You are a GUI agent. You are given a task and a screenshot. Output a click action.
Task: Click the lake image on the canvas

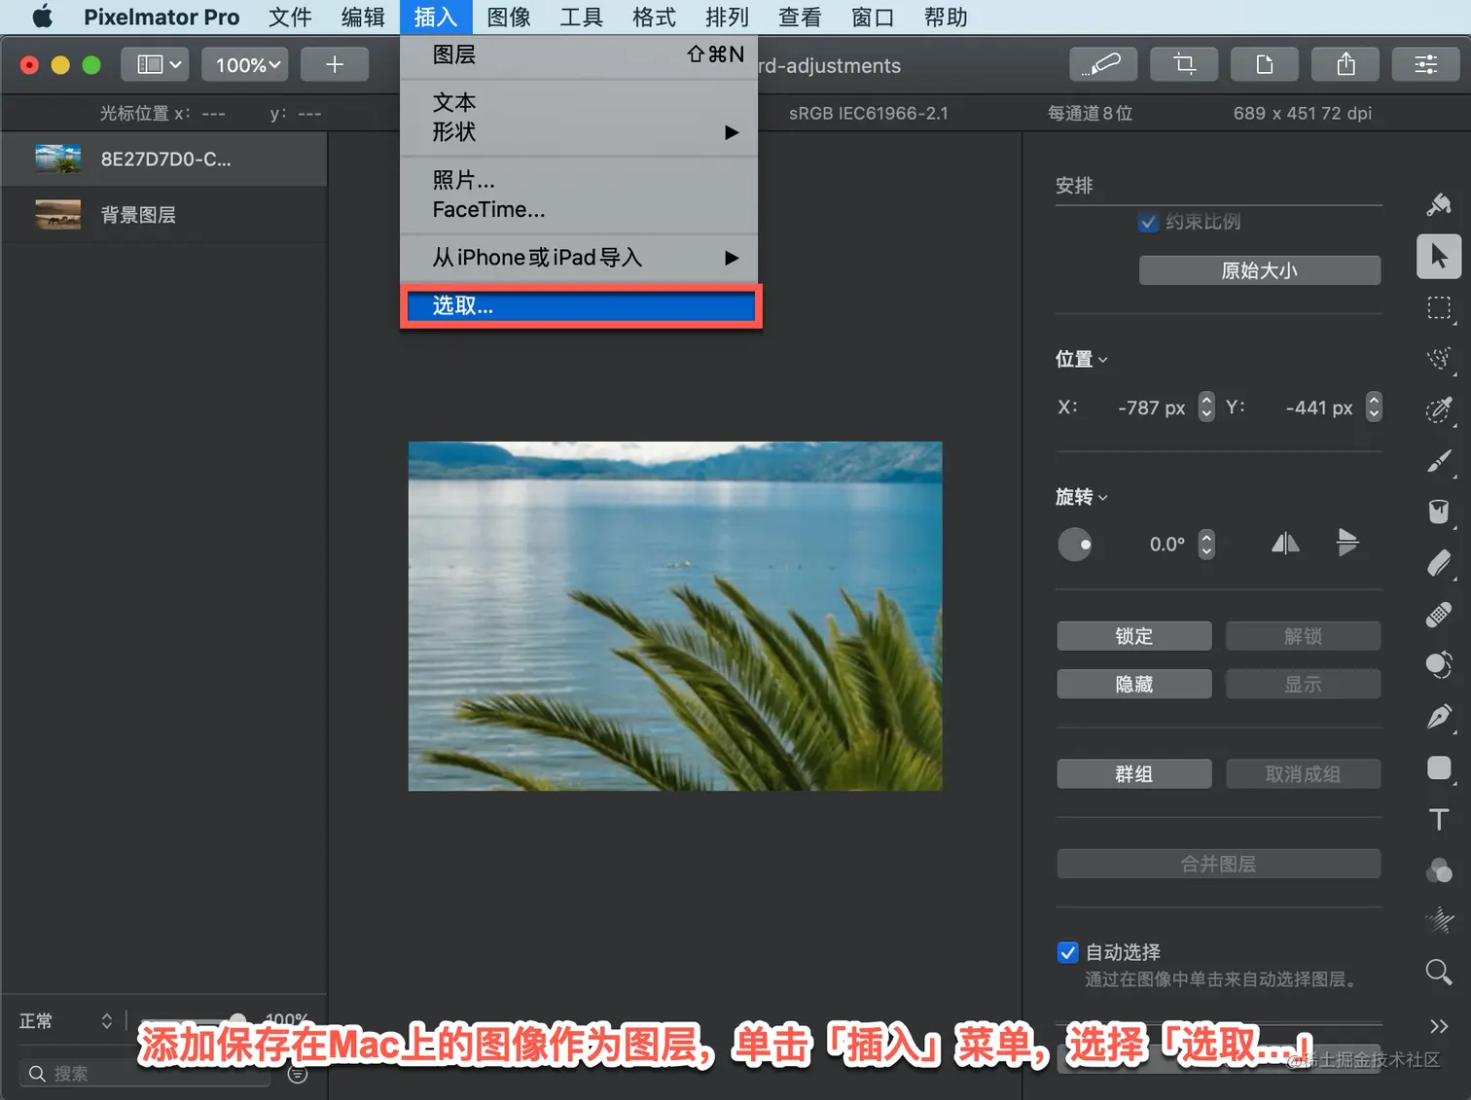pos(675,616)
